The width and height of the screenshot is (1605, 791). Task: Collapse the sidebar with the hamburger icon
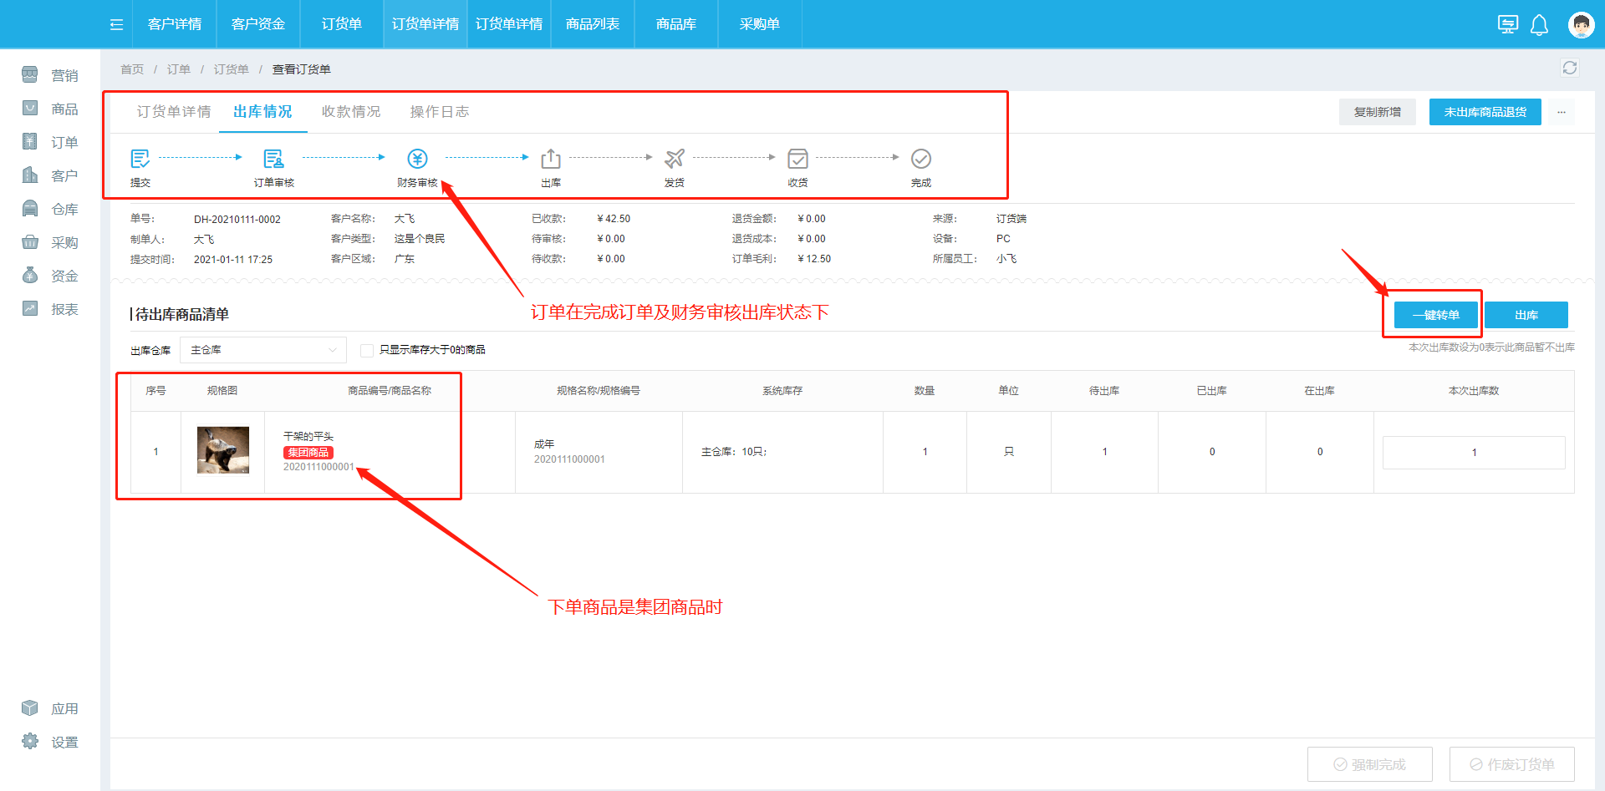(116, 24)
